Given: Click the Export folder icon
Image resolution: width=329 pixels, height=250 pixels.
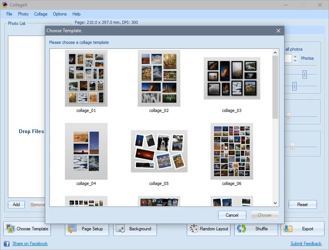Looking at the screenshot, I should point(287,228).
